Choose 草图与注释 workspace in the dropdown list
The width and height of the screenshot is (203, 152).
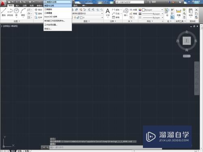[x=58, y=6]
